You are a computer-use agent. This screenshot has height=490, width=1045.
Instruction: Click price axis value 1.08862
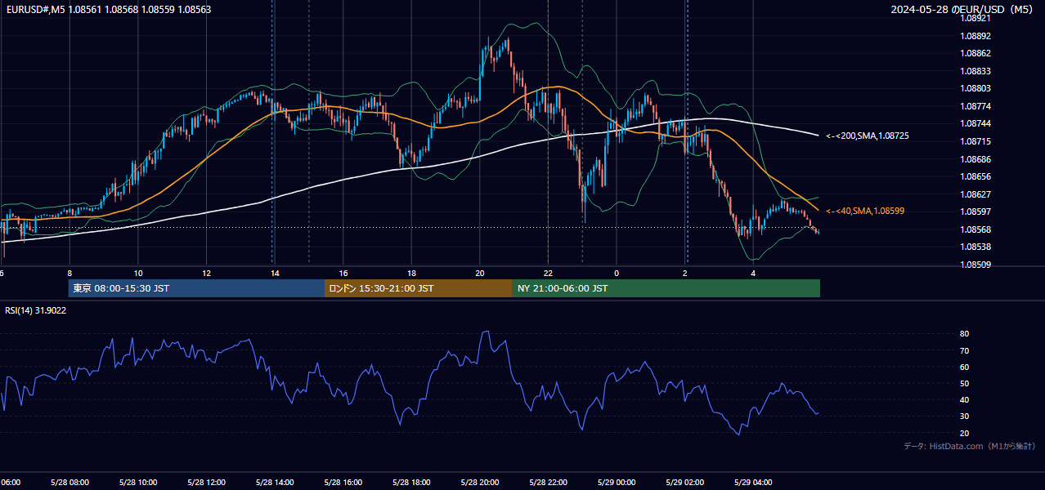click(x=976, y=53)
